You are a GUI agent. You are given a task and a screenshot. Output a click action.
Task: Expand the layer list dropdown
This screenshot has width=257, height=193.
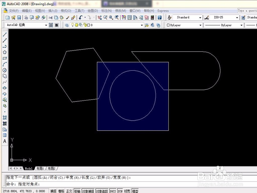tap(142, 25)
